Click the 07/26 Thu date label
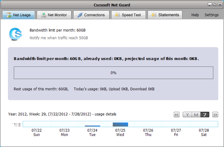224x147 pixels. pyautogui.click(x=148, y=132)
